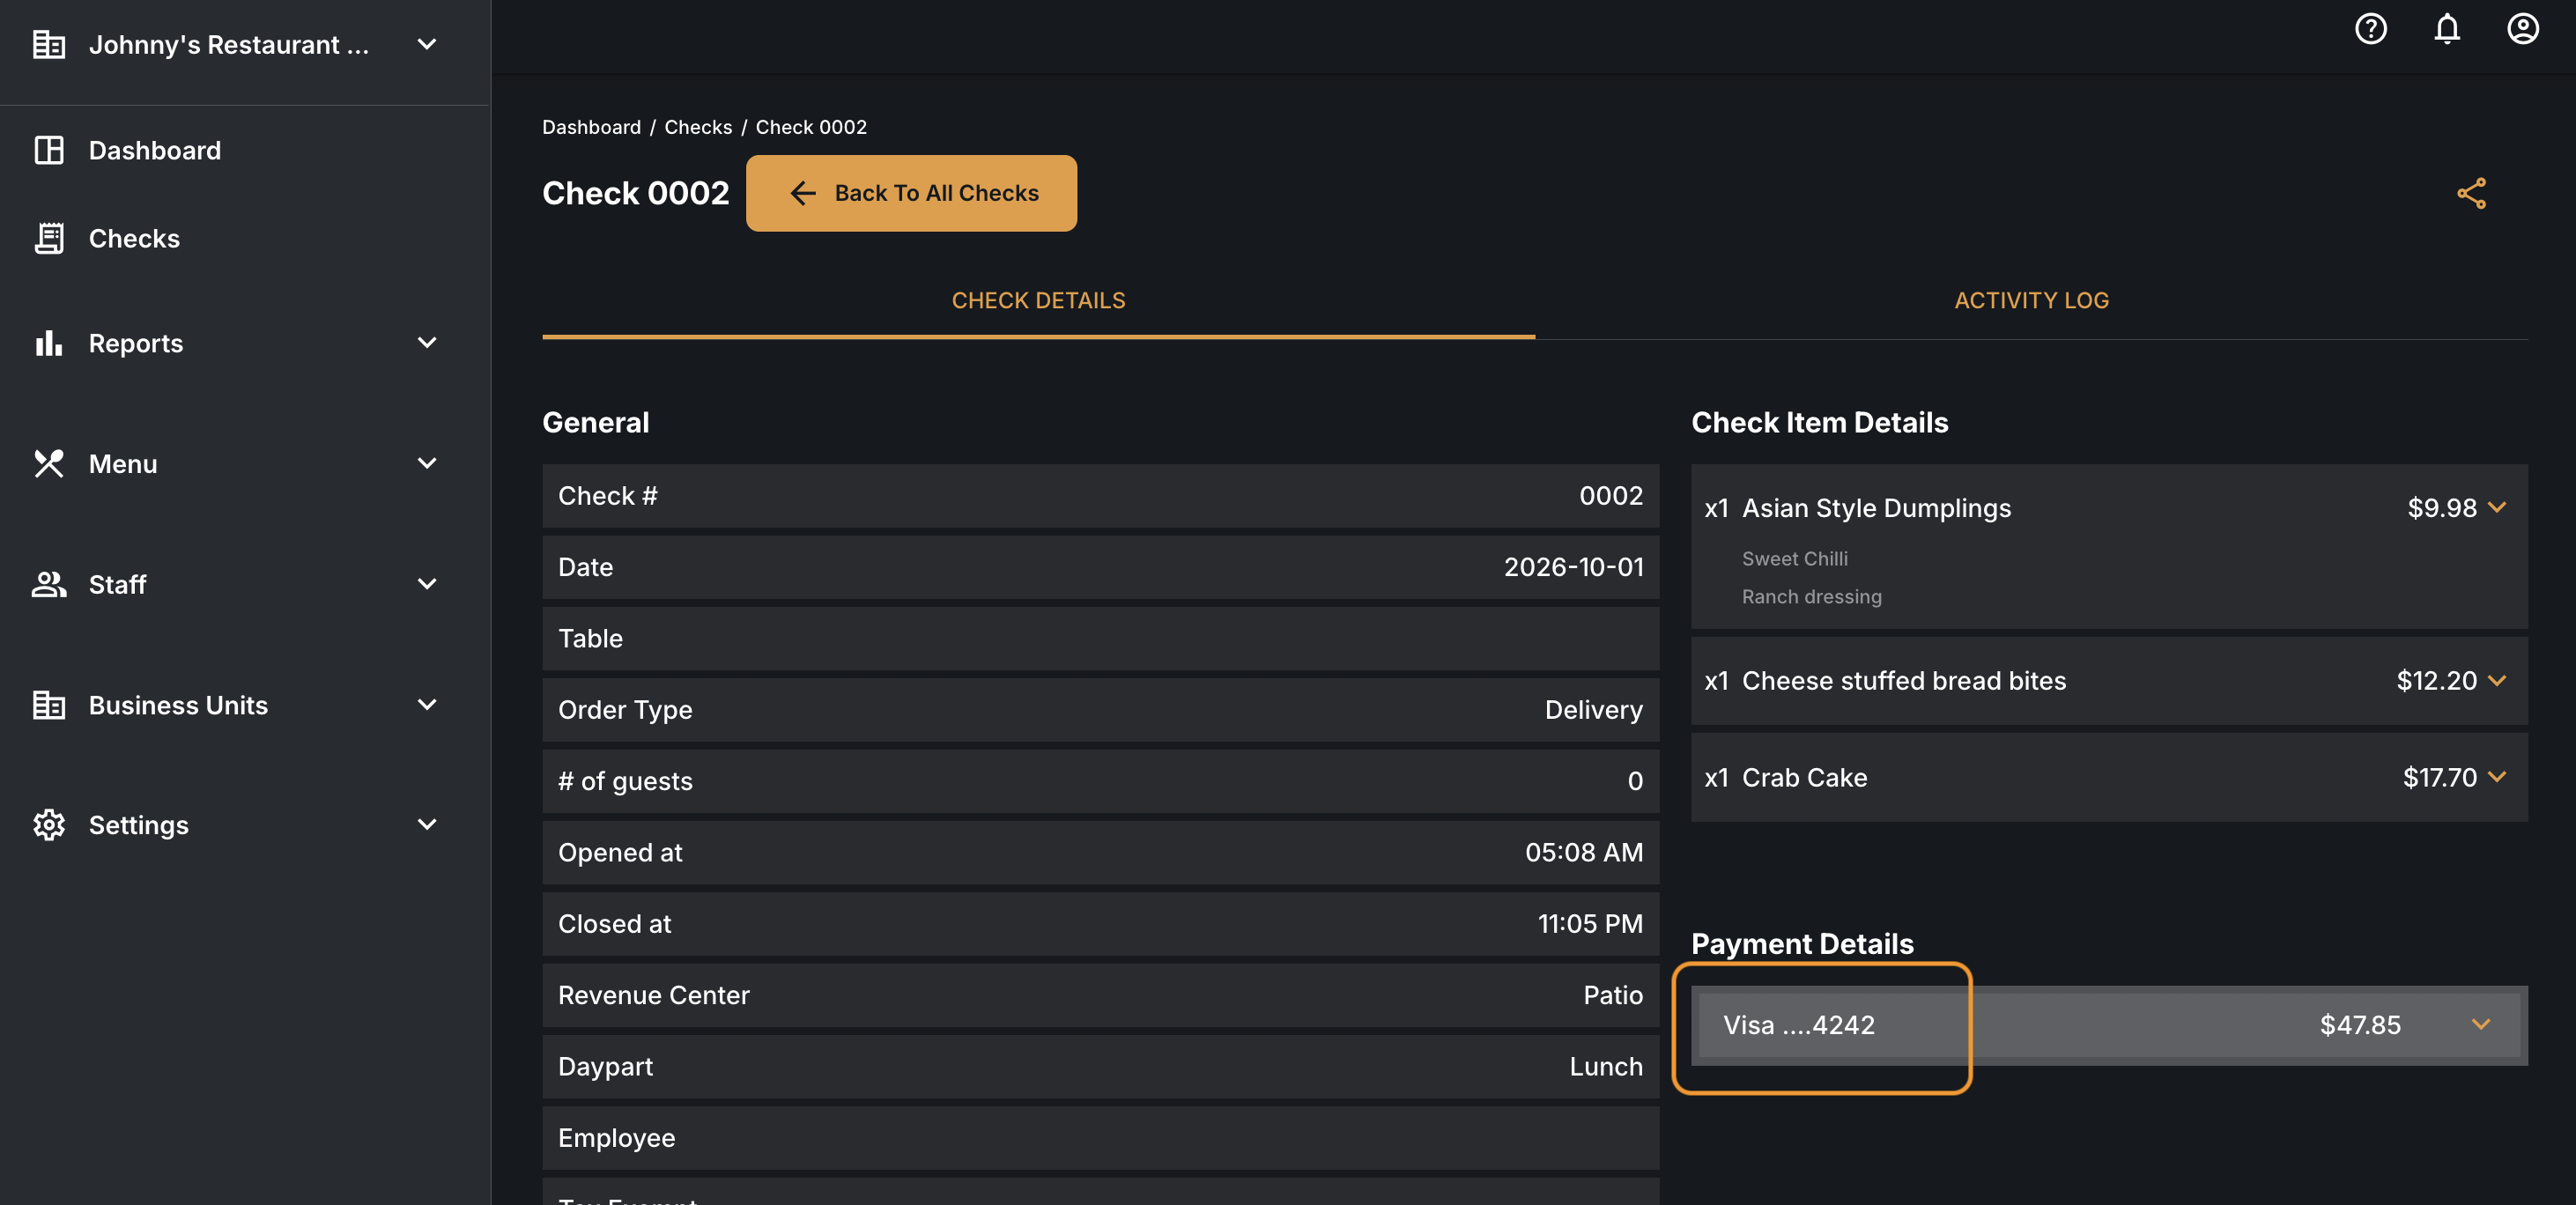The image size is (2576, 1205).
Task: Open the help question mark icon
Action: pos(2370,28)
